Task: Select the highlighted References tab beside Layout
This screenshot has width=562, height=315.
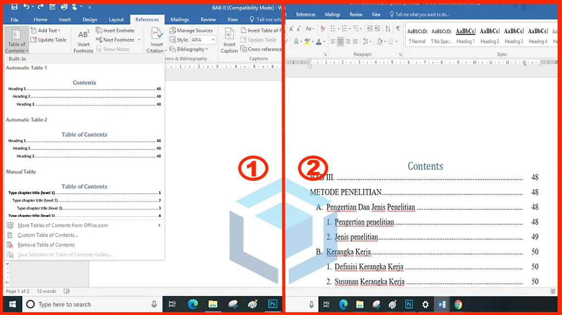Action: coord(147,20)
